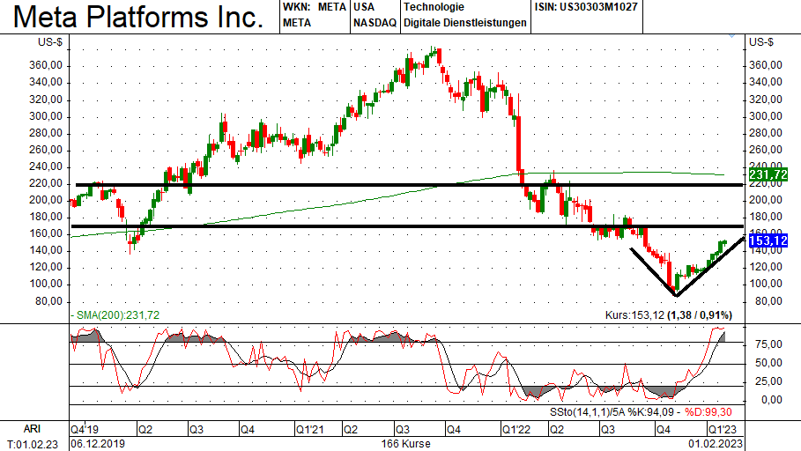Click the SMA(200):231,72 legend label
801x451 pixels.
[115, 315]
